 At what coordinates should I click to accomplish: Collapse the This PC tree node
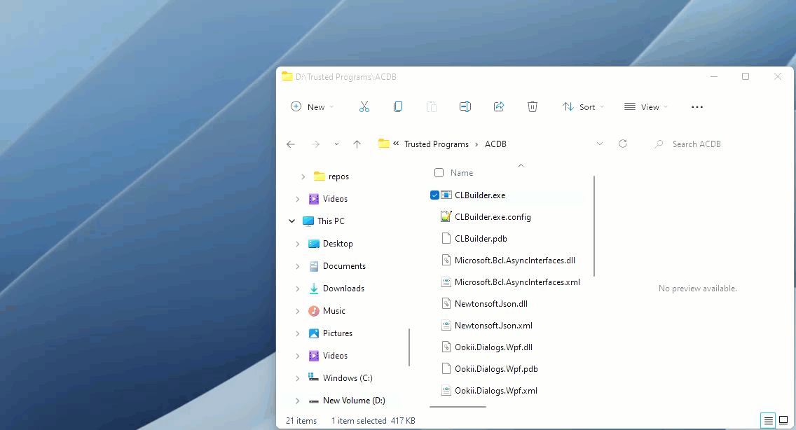coord(292,221)
